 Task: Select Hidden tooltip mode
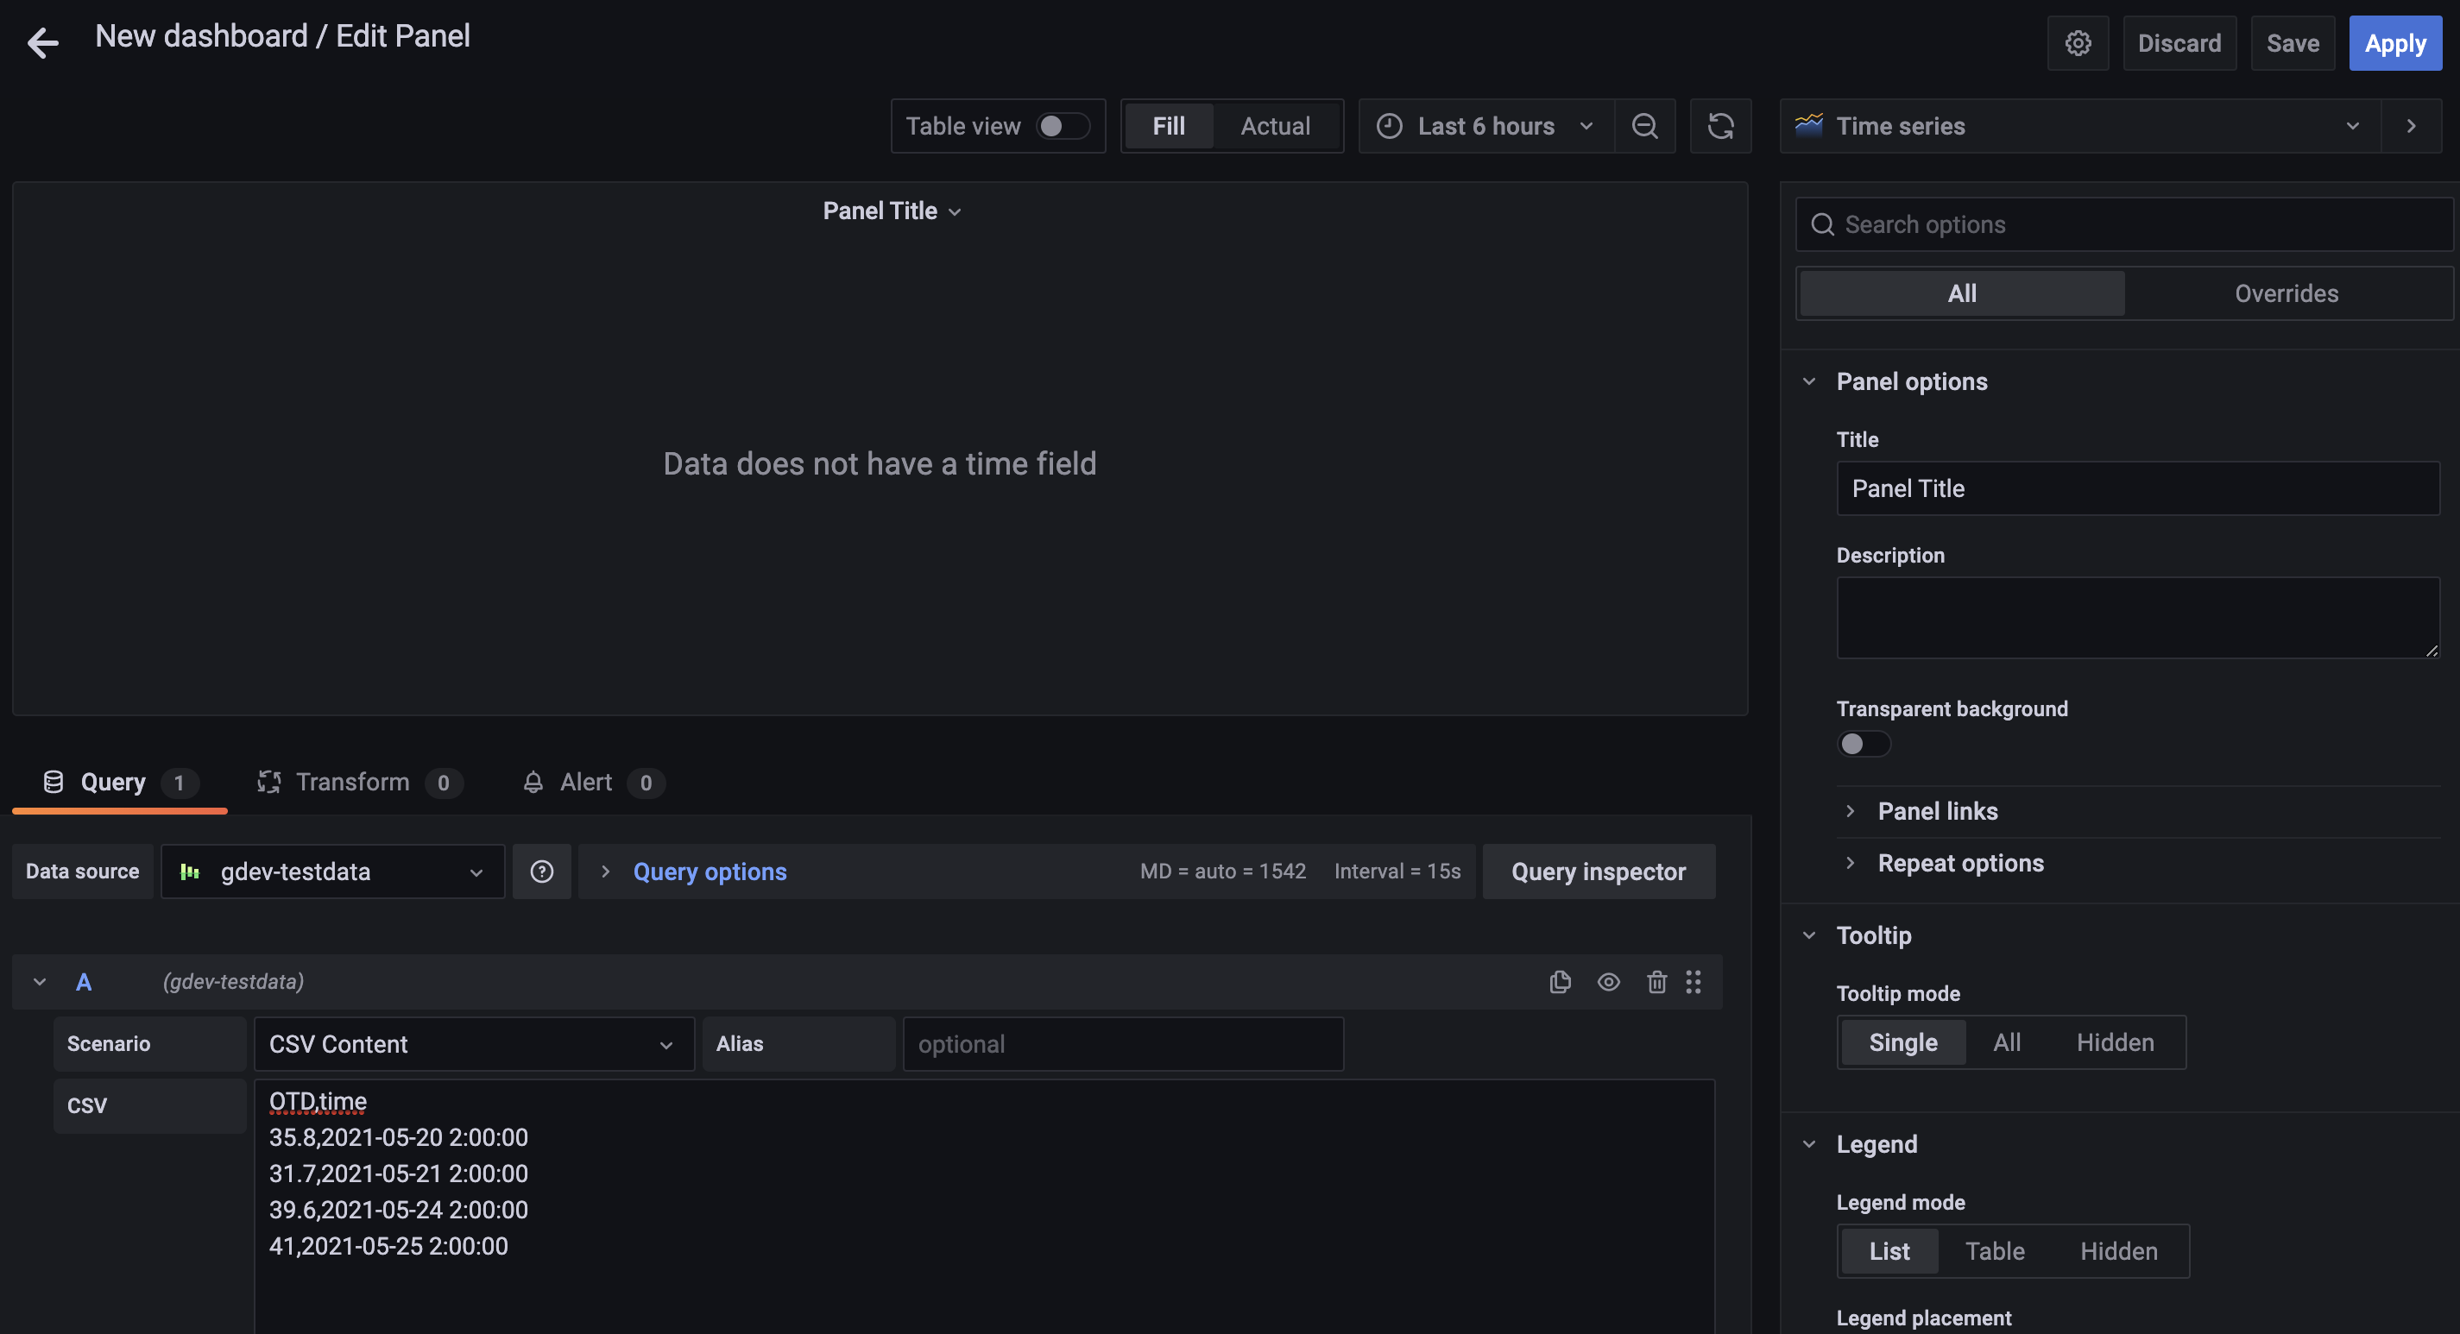click(x=2114, y=1041)
